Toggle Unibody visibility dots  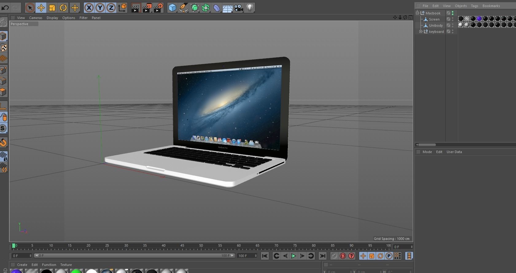coord(453,25)
